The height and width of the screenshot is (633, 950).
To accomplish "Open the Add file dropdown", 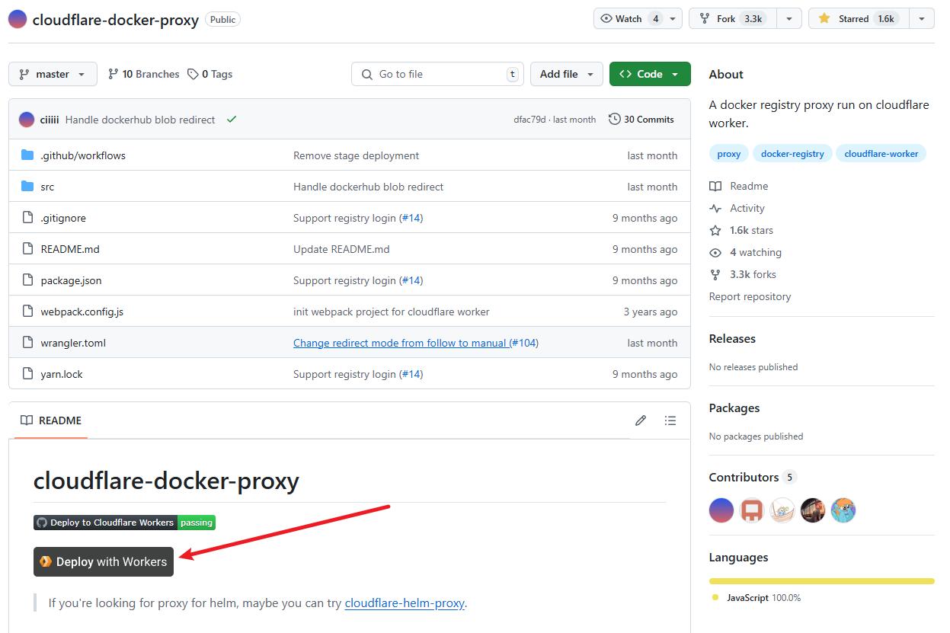I will click(x=566, y=74).
